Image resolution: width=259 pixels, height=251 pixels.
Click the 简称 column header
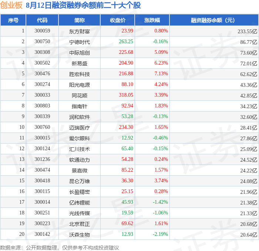pos(80,20)
